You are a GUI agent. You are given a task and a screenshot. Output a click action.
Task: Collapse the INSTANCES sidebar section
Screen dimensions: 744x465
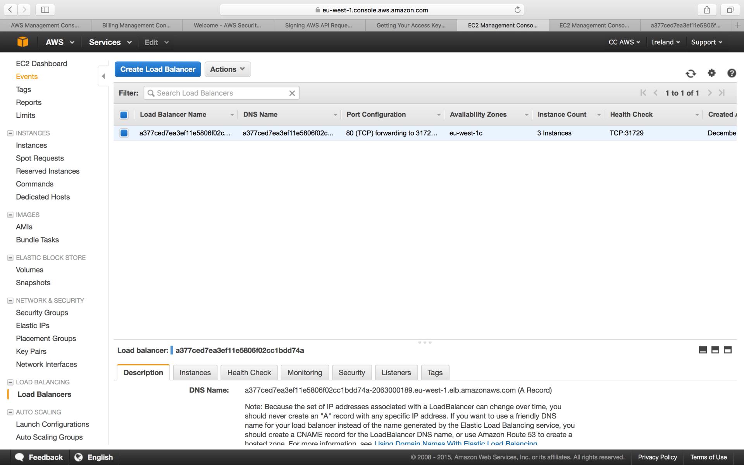pos(10,133)
